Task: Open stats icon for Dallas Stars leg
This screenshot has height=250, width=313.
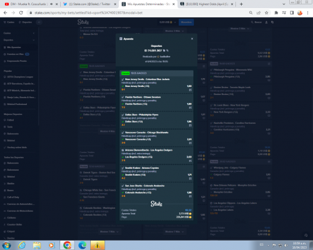Action: click(x=190, y=126)
